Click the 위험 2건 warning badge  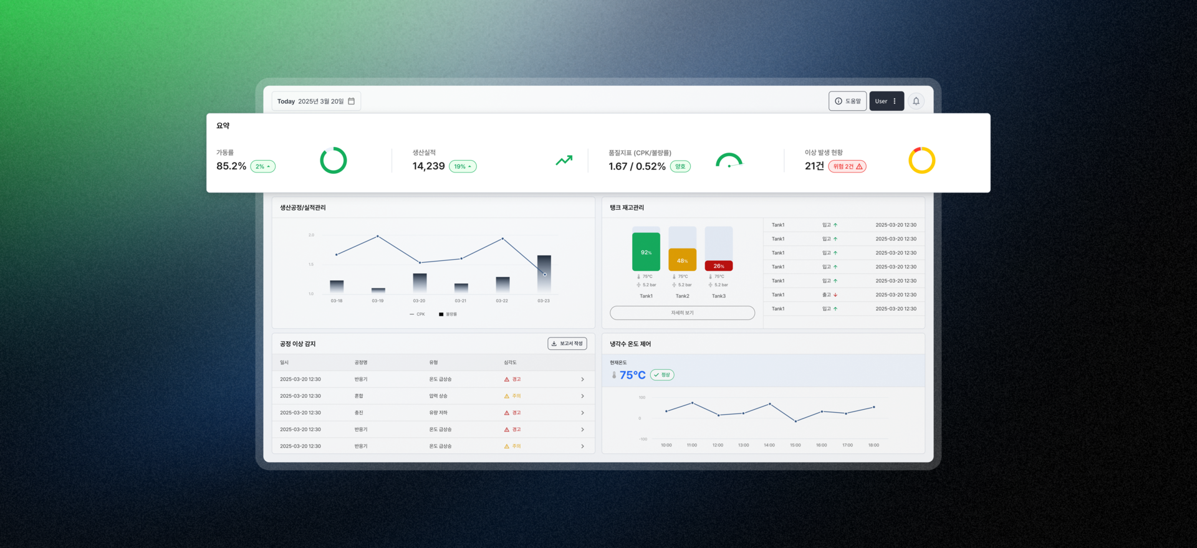click(847, 166)
